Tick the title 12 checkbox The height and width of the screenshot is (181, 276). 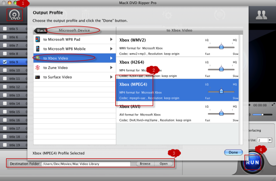coord(5,87)
